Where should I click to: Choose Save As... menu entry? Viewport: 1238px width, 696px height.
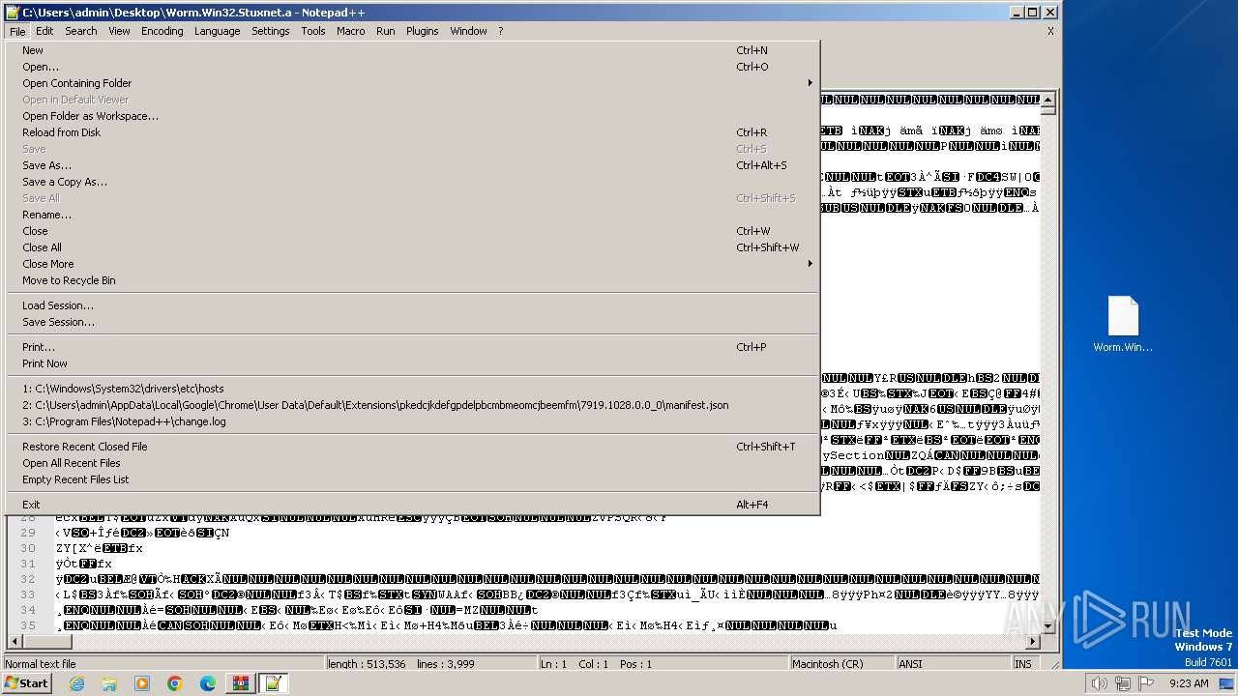point(413,165)
